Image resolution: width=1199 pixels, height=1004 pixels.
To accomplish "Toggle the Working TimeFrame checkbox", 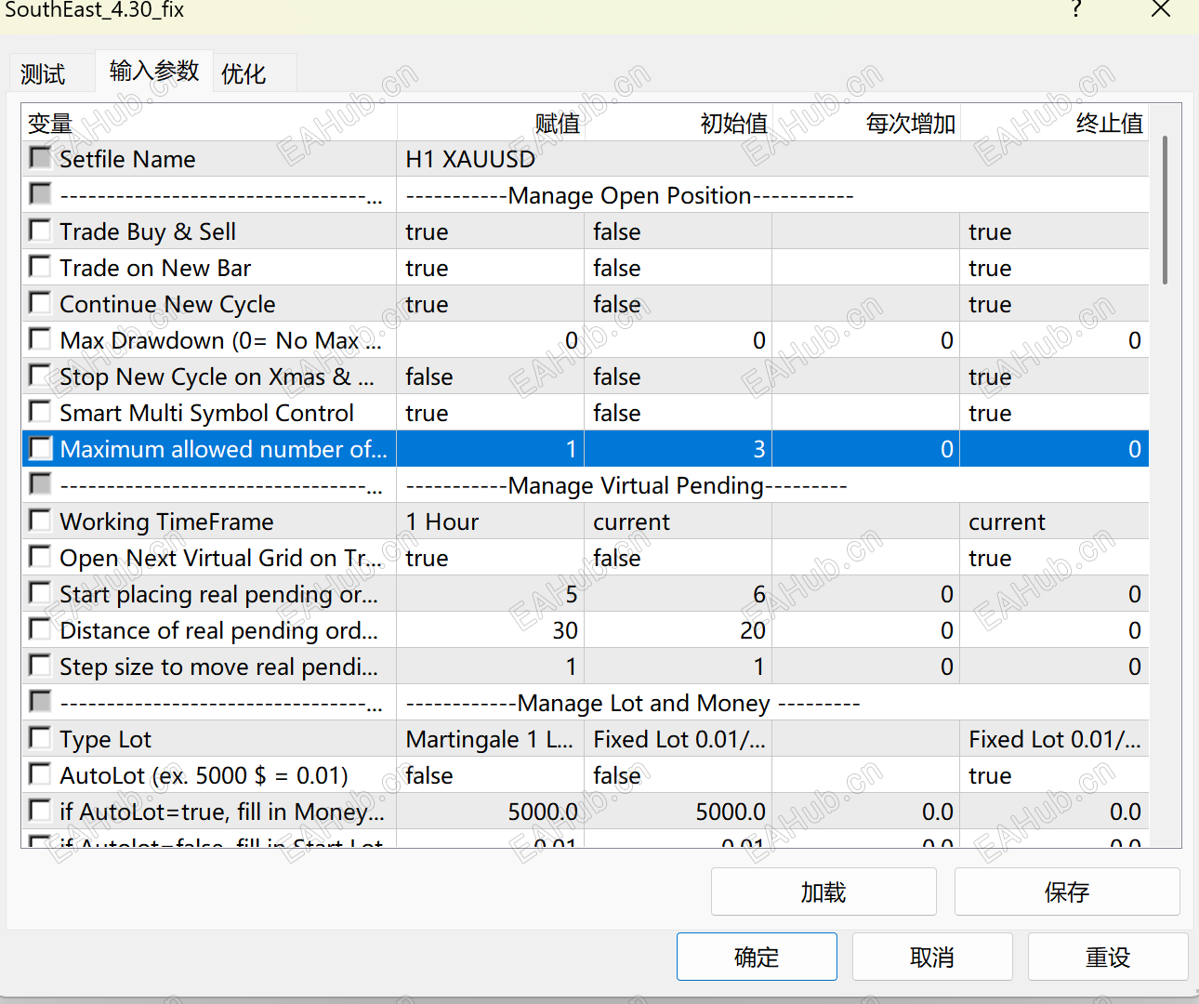I will tap(40, 520).
